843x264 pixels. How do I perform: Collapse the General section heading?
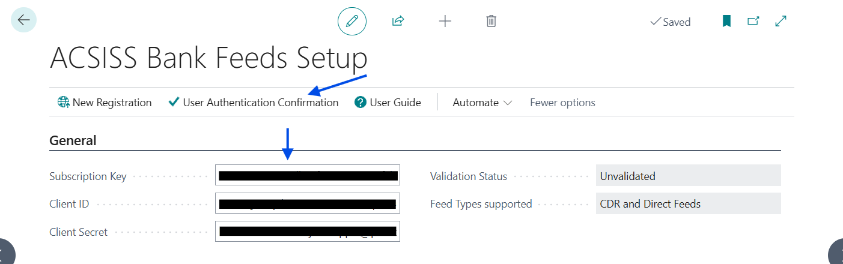[x=73, y=140]
